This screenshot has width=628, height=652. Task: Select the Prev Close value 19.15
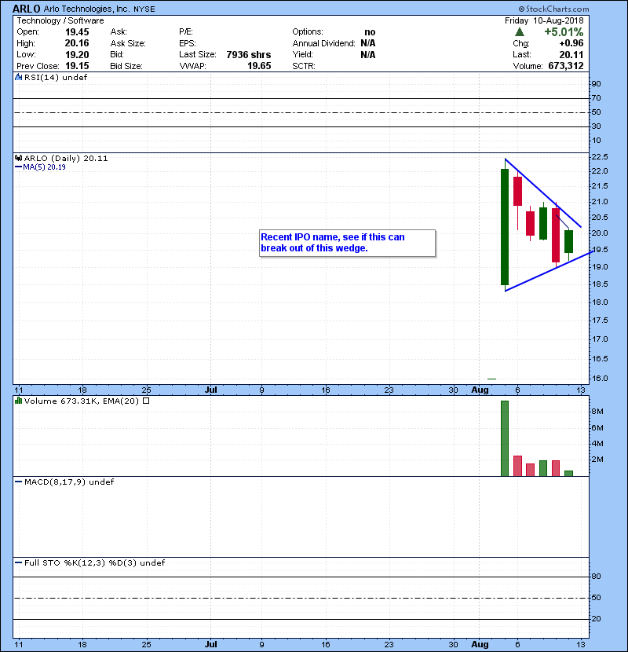click(x=77, y=66)
